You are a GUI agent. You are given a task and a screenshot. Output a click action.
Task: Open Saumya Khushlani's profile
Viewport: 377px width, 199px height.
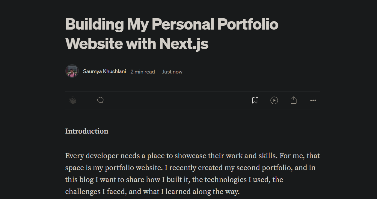coord(104,71)
